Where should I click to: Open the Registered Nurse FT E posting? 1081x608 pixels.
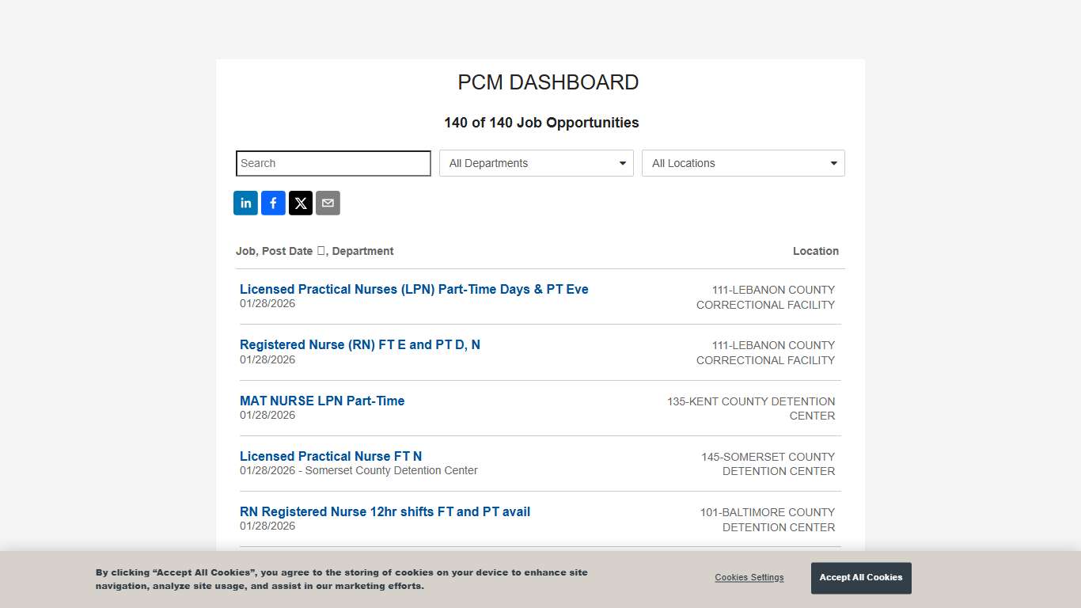(x=359, y=344)
